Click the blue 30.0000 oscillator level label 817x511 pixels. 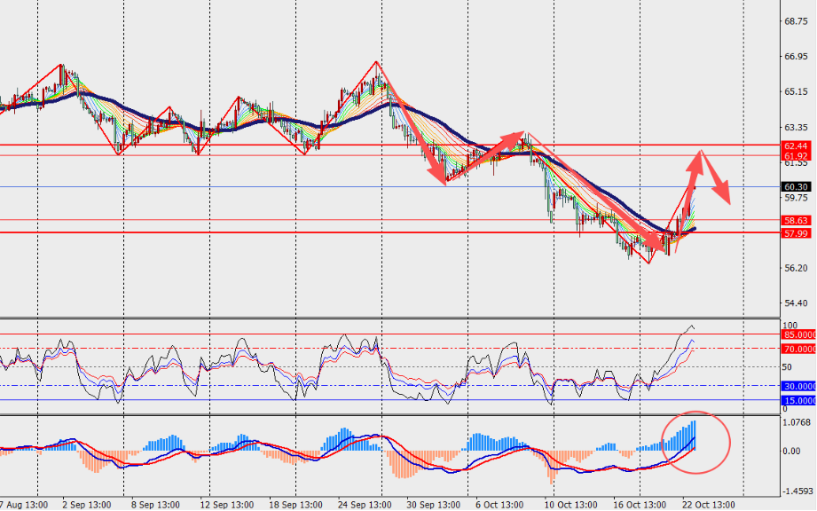tap(797, 386)
